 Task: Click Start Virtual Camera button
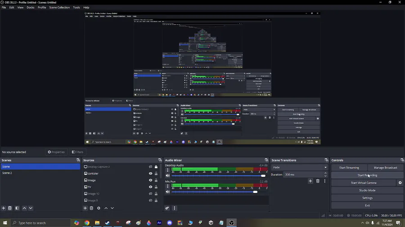pyautogui.click(x=364, y=183)
